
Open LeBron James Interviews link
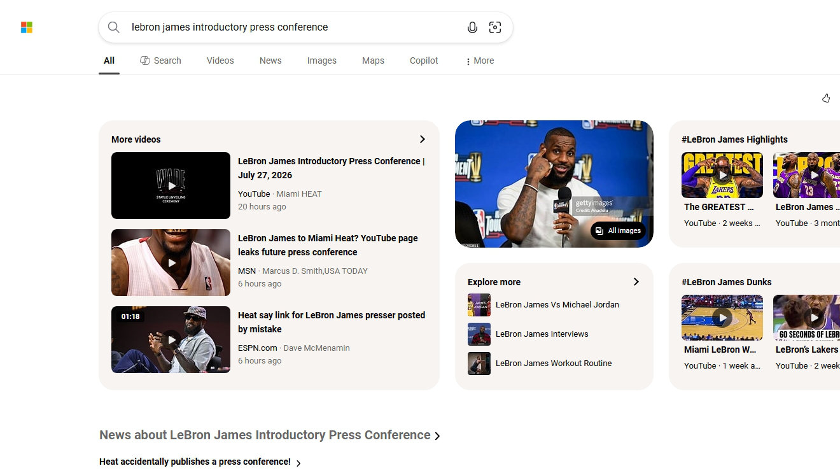pyautogui.click(x=542, y=334)
